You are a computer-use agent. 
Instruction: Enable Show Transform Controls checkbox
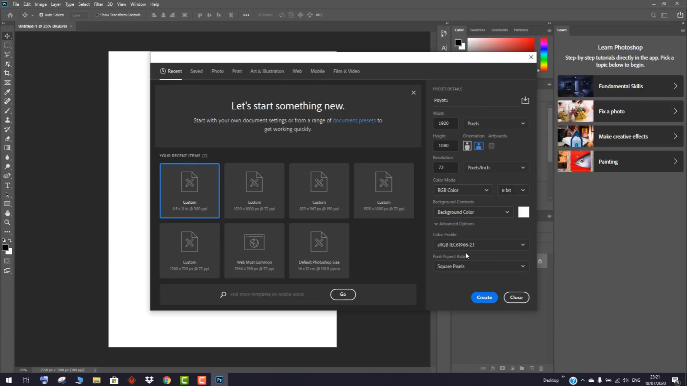[x=97, y=15]
